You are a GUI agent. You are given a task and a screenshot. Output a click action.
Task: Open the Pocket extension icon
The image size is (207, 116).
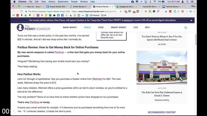(129, 12)
